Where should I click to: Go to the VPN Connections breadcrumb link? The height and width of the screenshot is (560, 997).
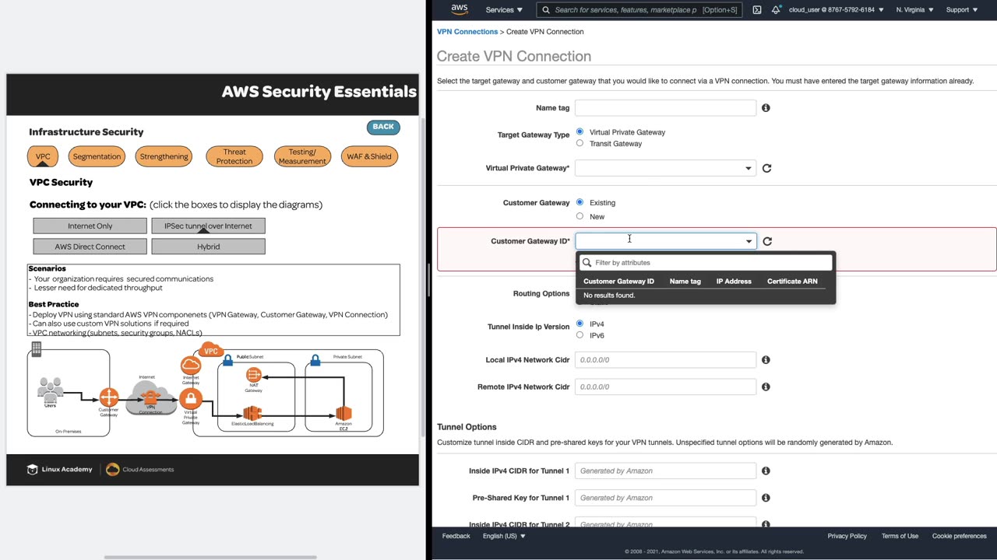[x=467, y=32]
